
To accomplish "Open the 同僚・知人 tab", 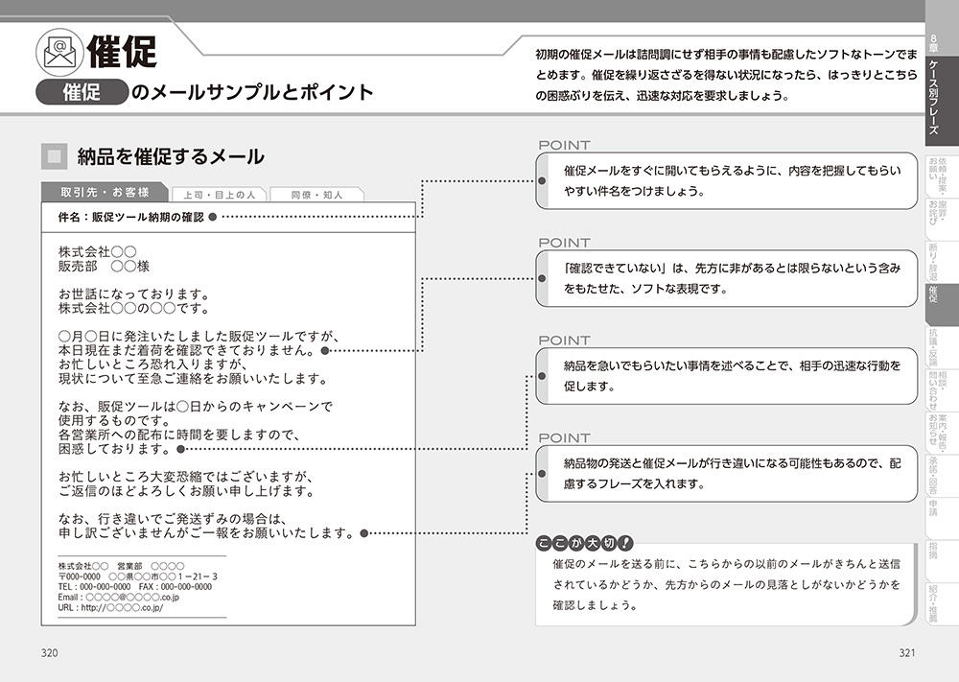I will (319, 194).
